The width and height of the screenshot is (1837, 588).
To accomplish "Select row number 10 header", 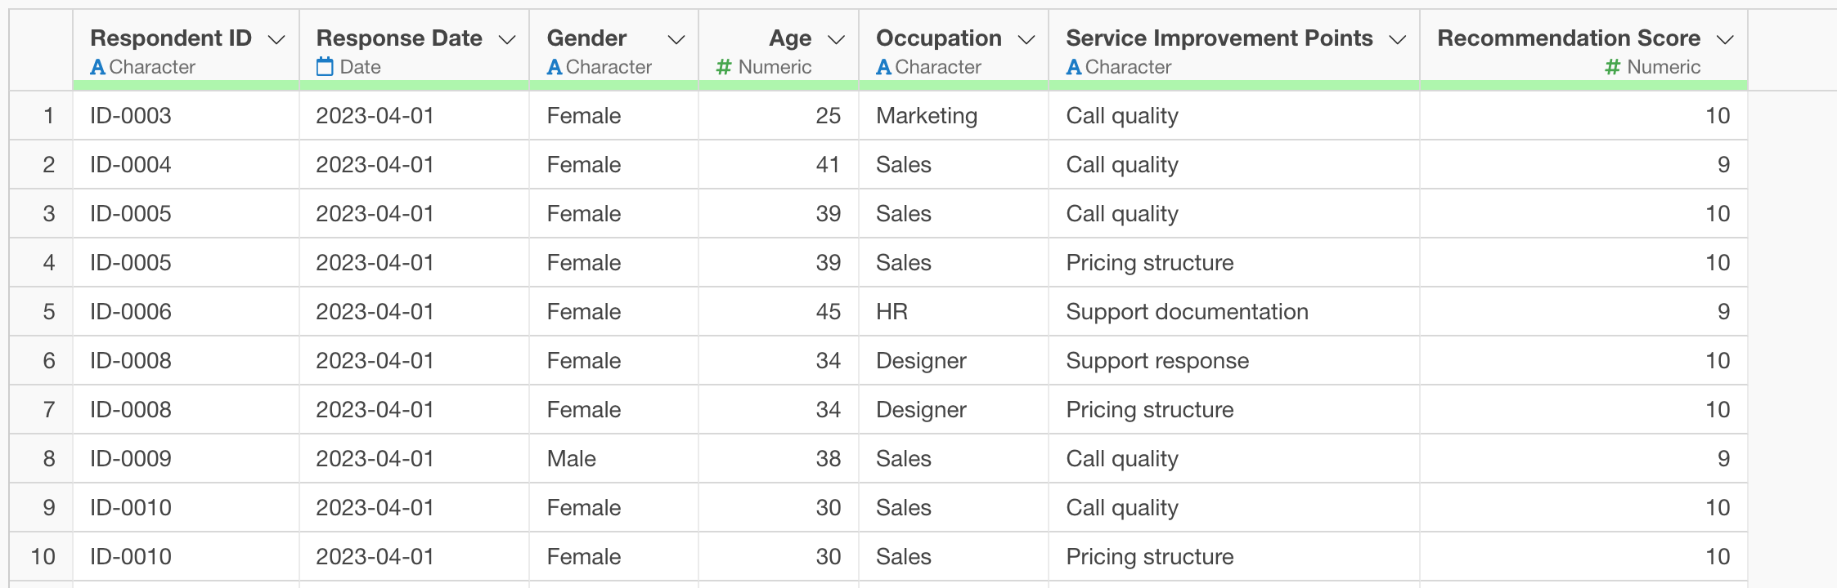I will 43,557.
